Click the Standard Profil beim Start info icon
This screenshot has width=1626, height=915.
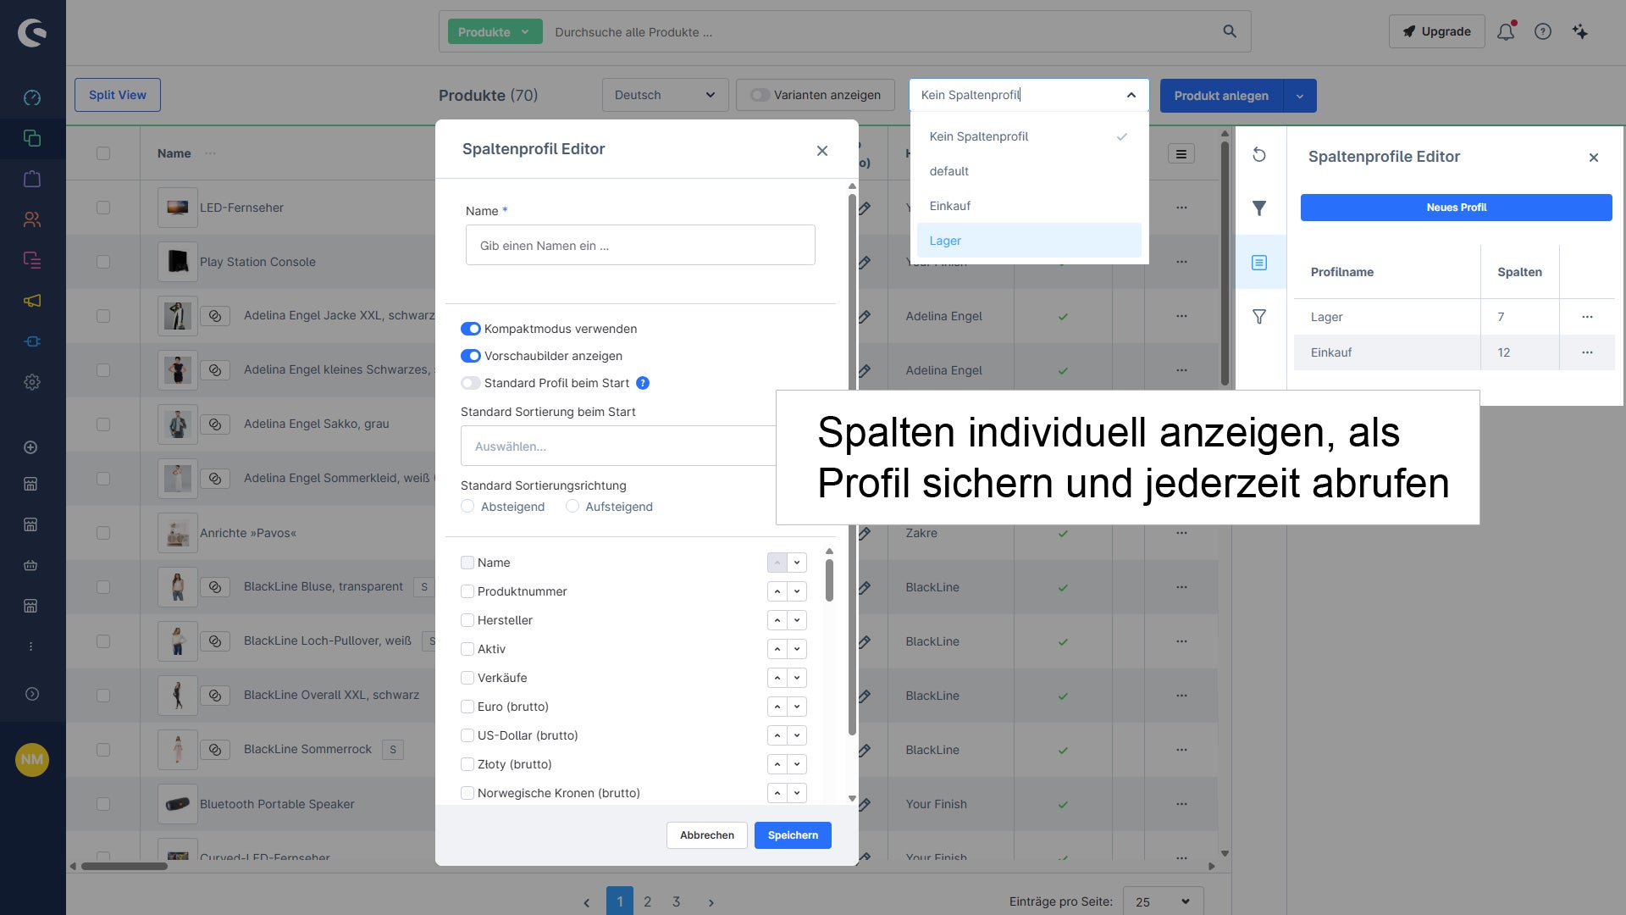tap(643, 383)
